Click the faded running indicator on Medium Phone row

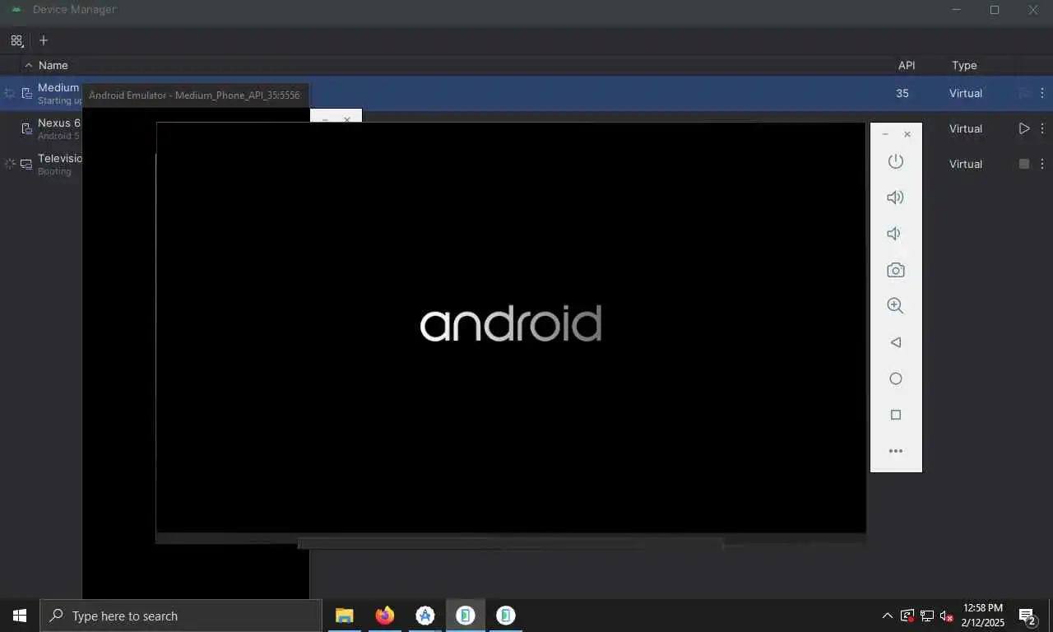[x=1024, y=93]
